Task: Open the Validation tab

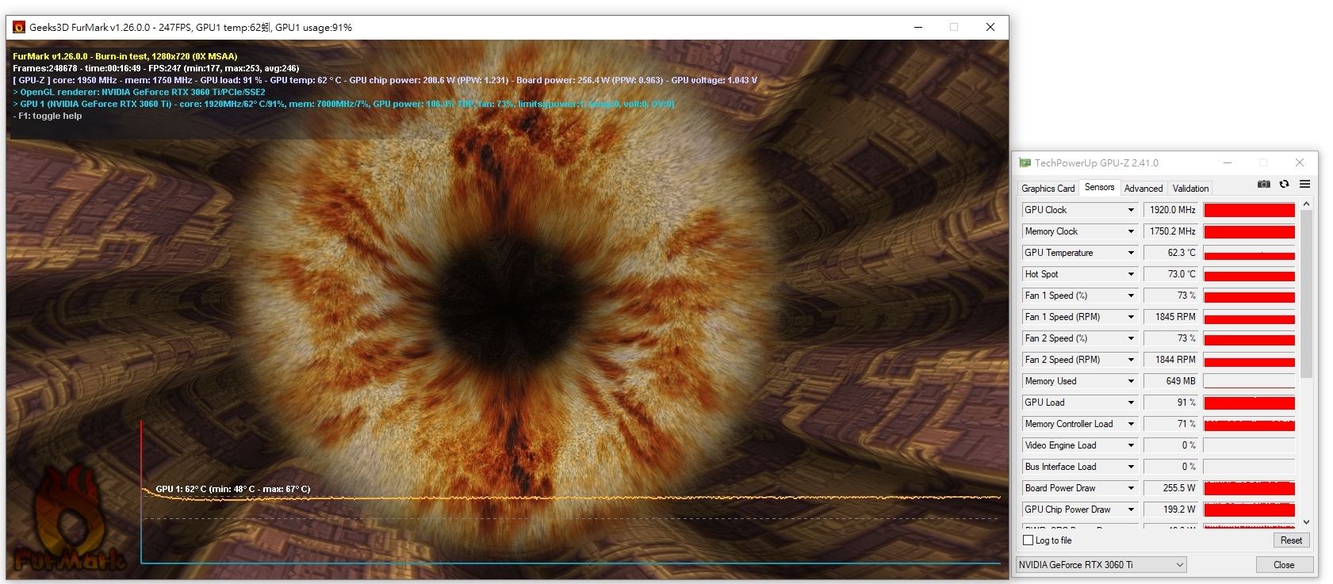Action: 1190,189
